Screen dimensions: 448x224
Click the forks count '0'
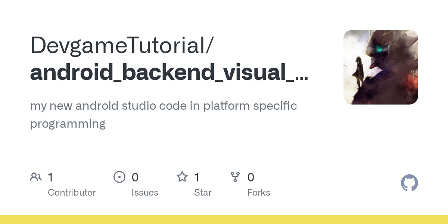251,177
